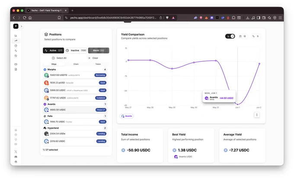Viewport: 294px width, 179px height.
Task: Toggle the browser sidebar panel icon
Action: pyautogui.click(x=259, y=18)
